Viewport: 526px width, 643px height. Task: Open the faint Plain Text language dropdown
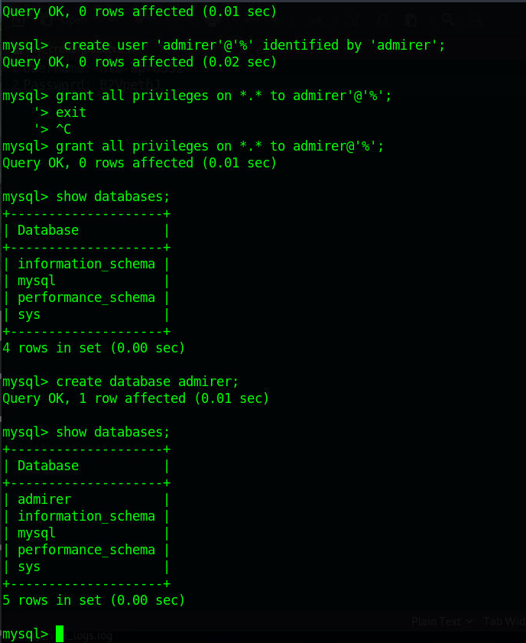pyautogui.click(x=442, y=622)
